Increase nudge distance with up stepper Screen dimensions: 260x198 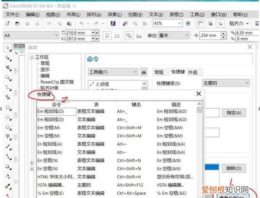pyautogui.click(x=223, y=33)
